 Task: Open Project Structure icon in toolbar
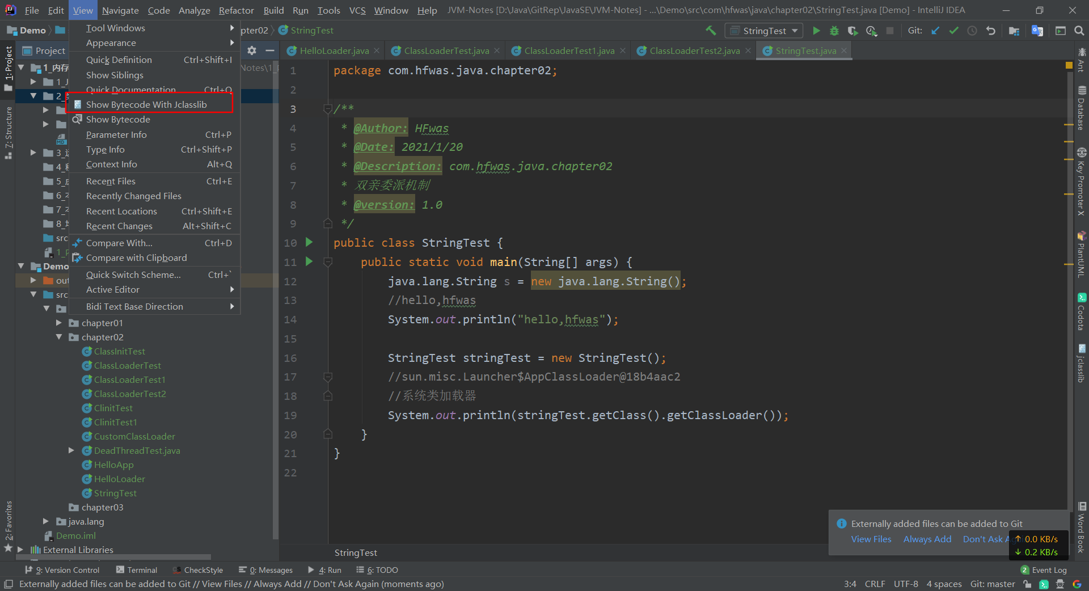click(1014, 31)
